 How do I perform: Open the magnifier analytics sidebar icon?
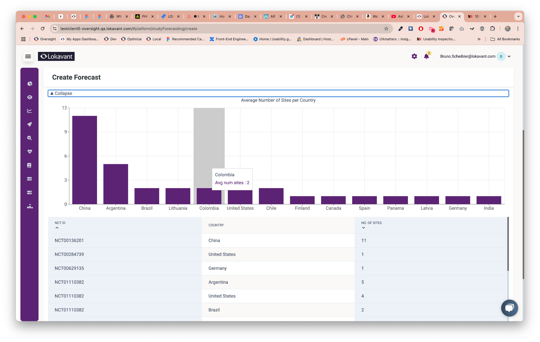(30, 138)
